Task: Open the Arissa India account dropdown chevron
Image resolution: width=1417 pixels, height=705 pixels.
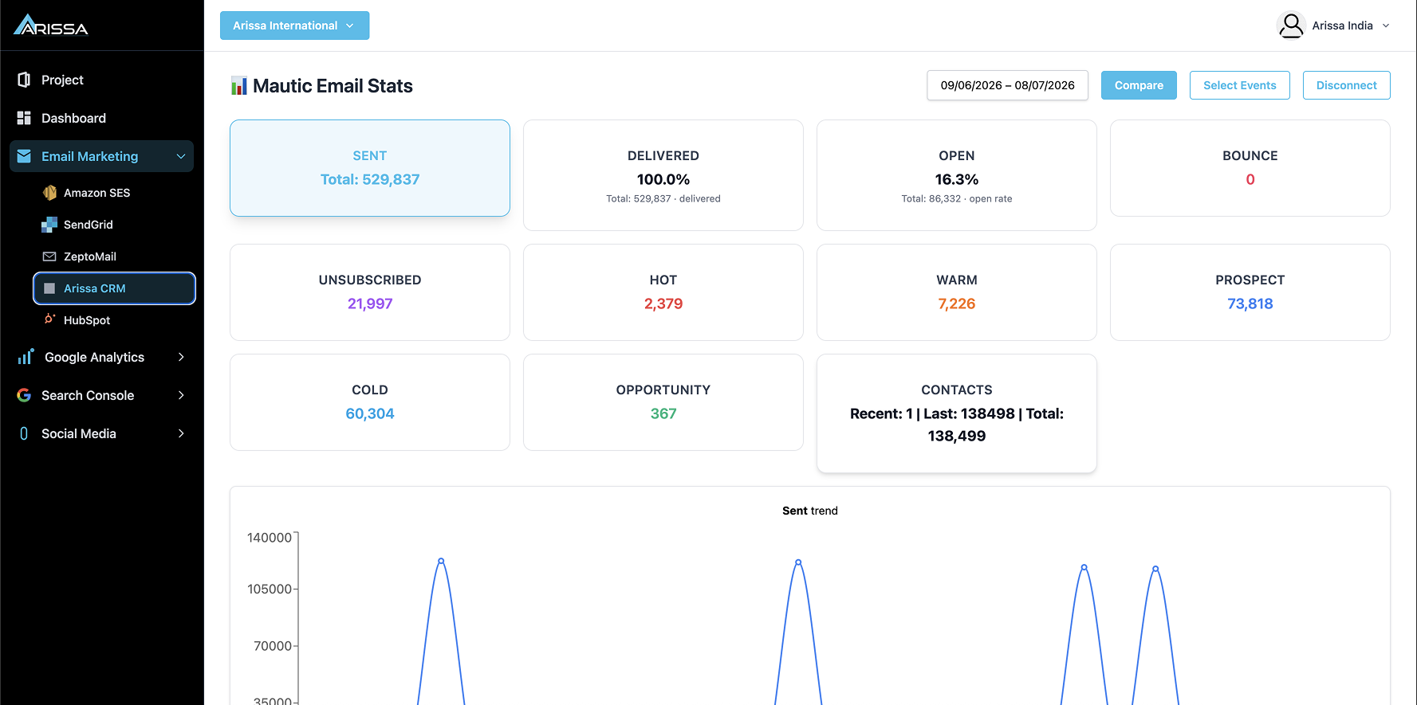Action: pos(1386,25)
